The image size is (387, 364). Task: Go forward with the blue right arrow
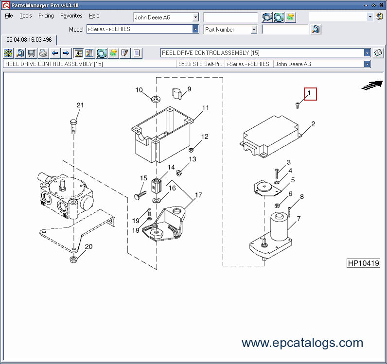(x=66, y=53)
